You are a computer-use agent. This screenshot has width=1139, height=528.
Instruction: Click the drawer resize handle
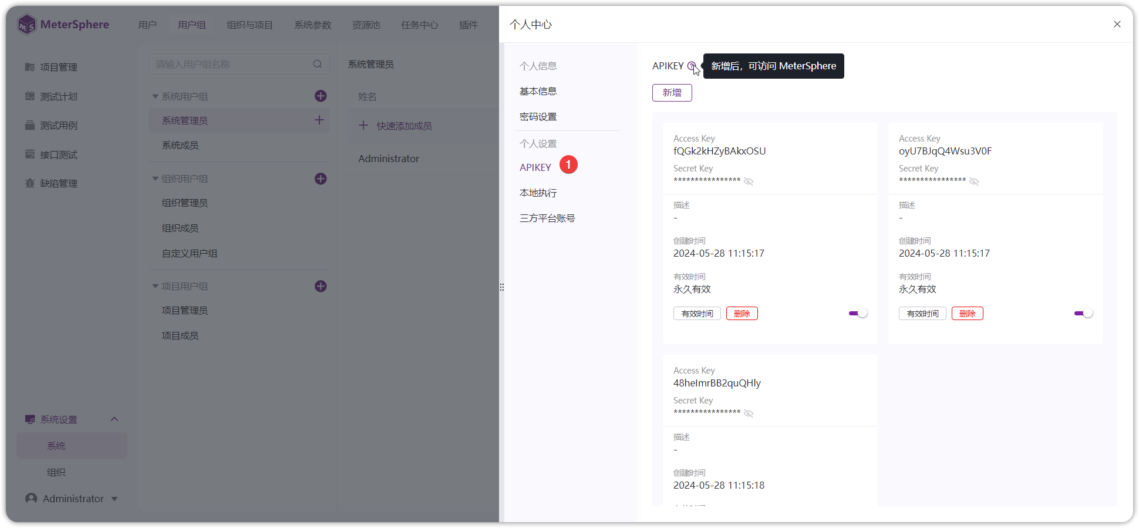(502, 287)
